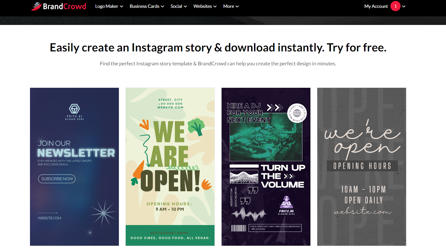Open the Social dropdown menu
Screen dimensions: 446x248
click(x=178, y=6)
